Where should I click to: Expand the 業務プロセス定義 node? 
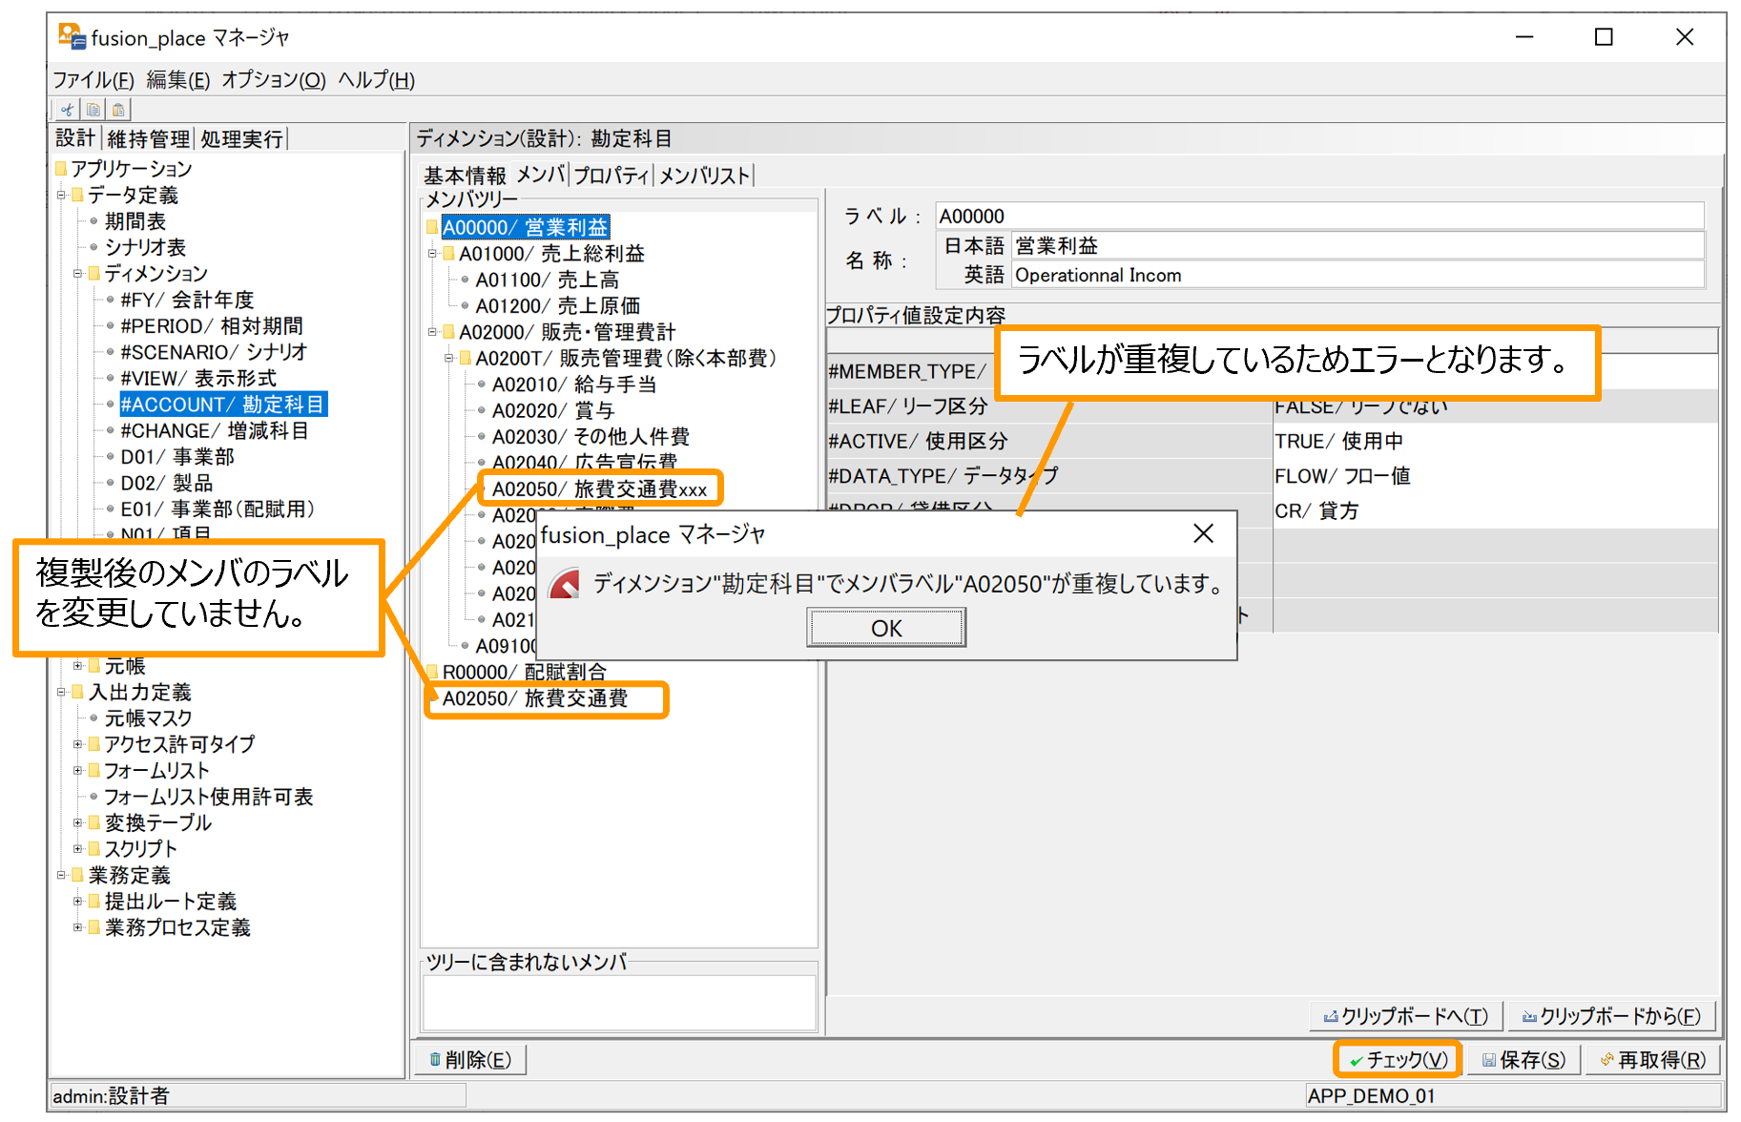tap(78, 927)
